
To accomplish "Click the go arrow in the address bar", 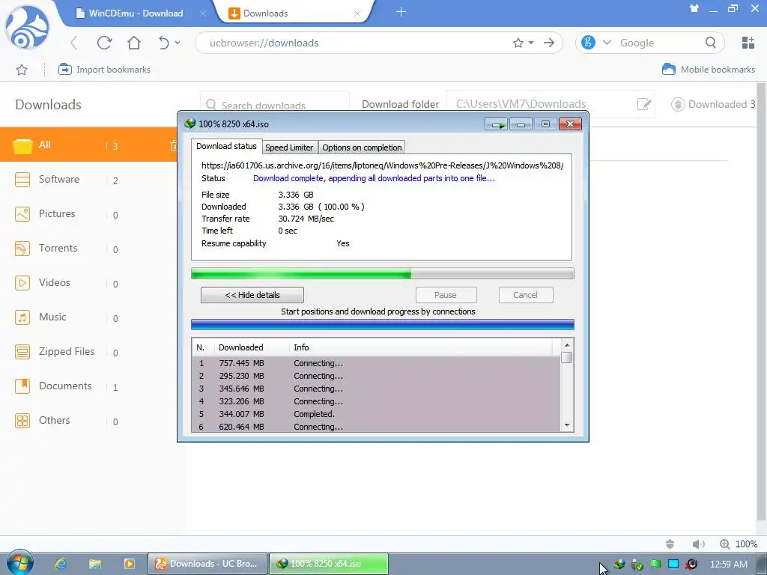I will pos(549,43).
